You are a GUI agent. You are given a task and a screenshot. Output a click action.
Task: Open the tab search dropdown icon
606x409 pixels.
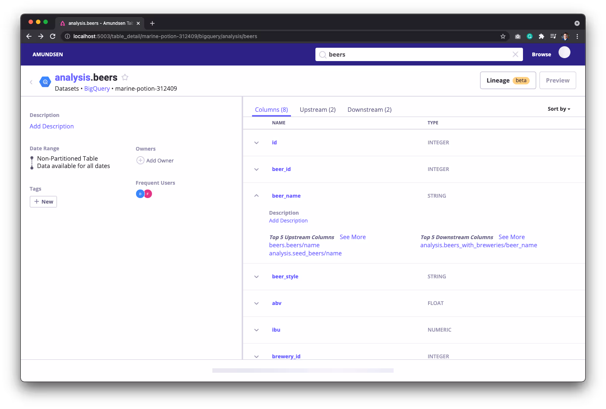coord(577,23)
